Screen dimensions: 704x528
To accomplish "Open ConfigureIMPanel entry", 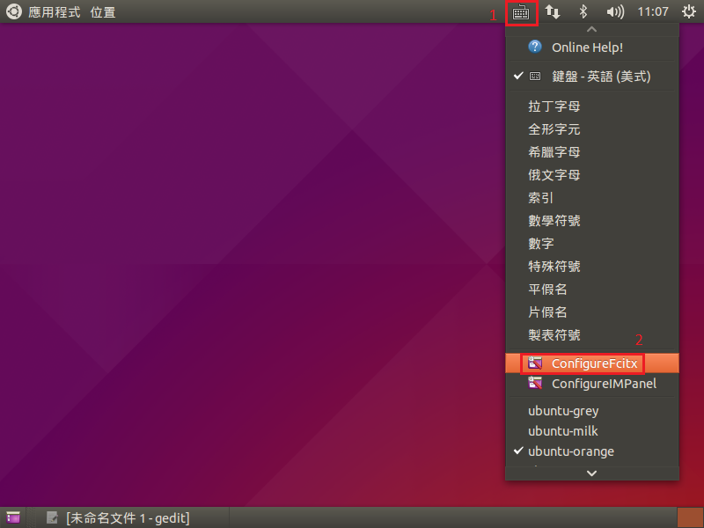I will coord(603,384).
